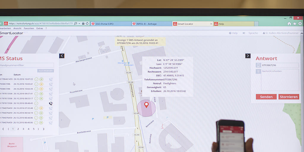Go to the first page of SMS results
Image resolution: width=304 pixels, height=152 pixels.
(3, 129)
